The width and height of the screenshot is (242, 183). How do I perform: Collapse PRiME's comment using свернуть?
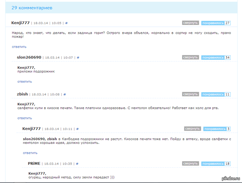190,164
